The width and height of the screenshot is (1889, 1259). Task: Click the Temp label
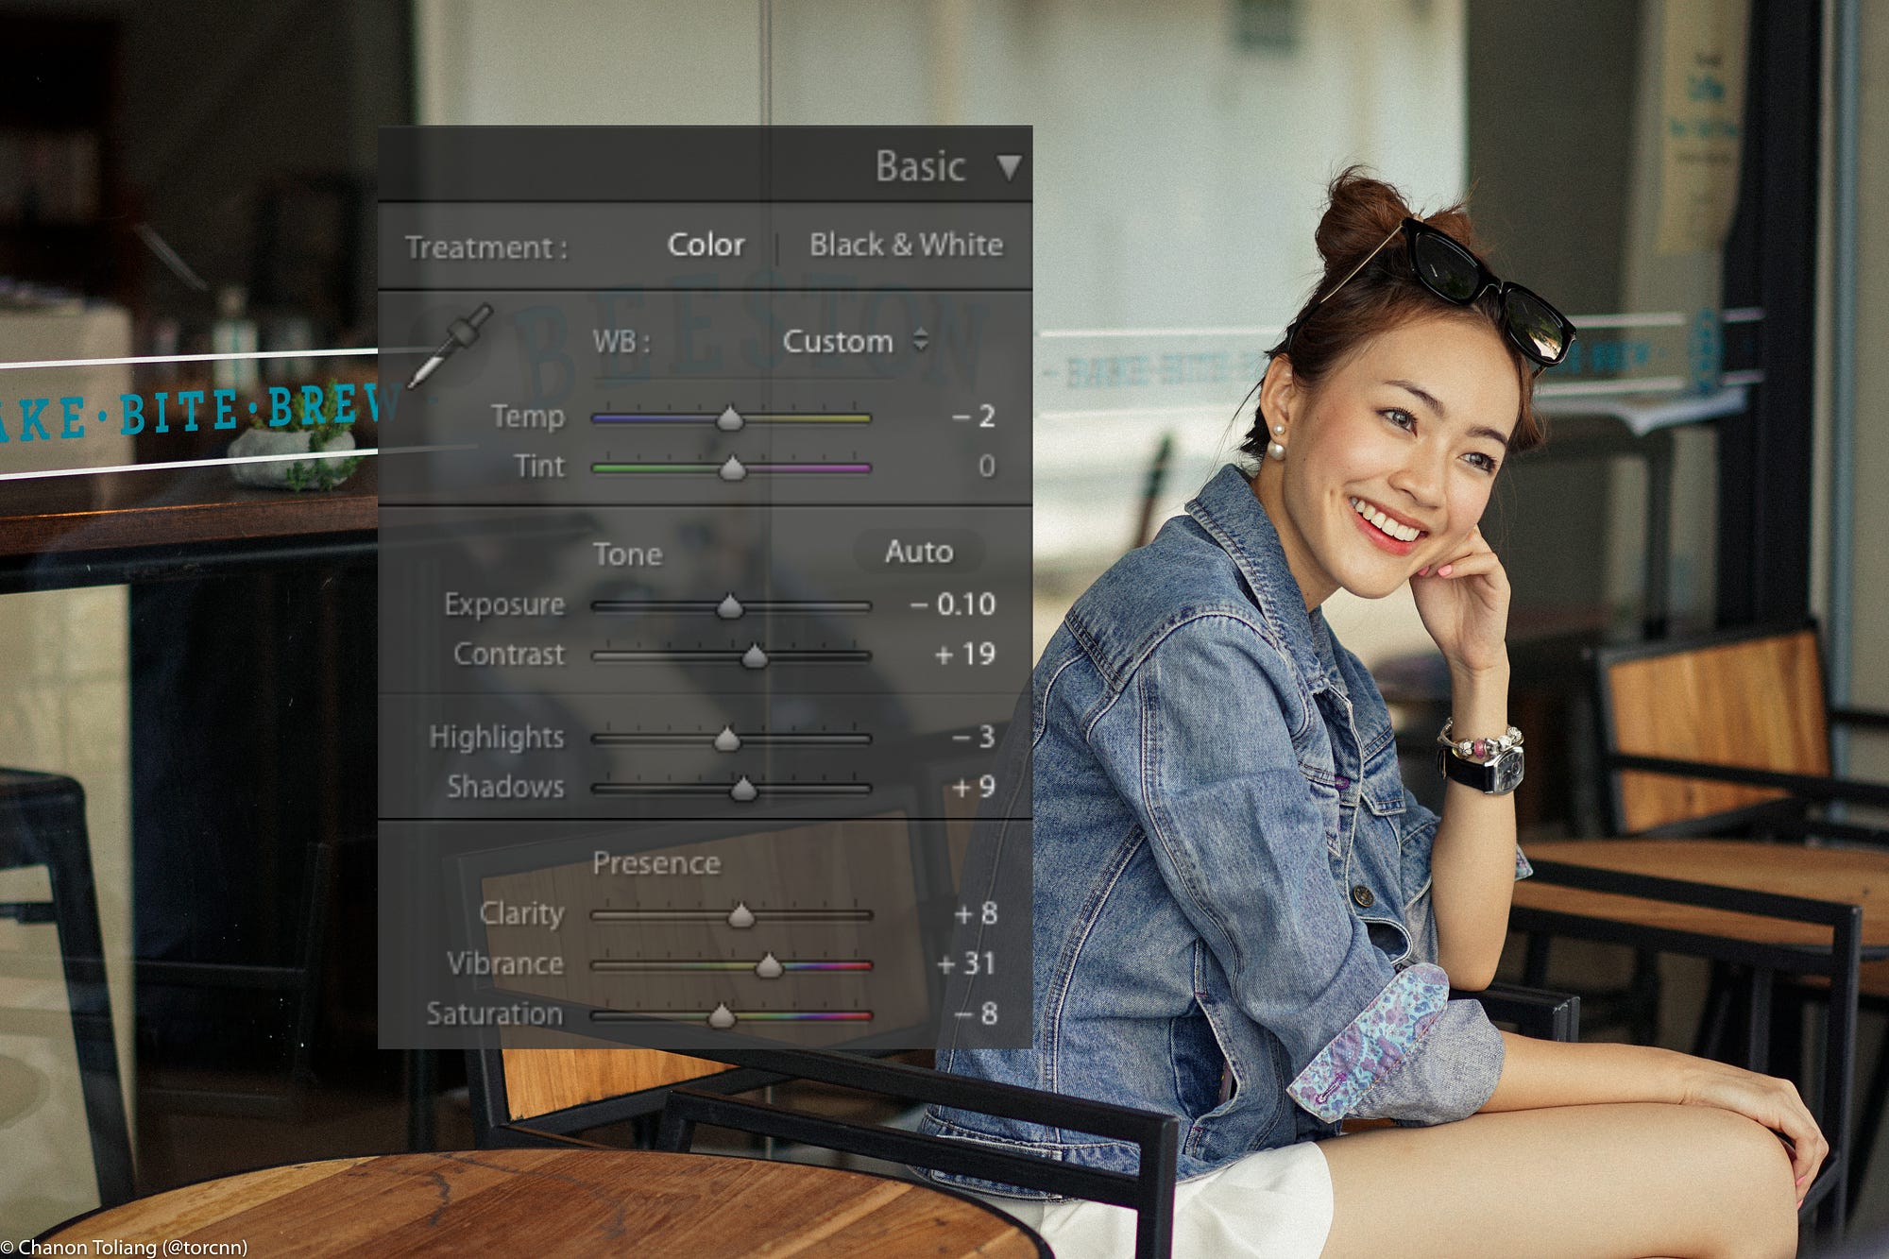point(528,417)
